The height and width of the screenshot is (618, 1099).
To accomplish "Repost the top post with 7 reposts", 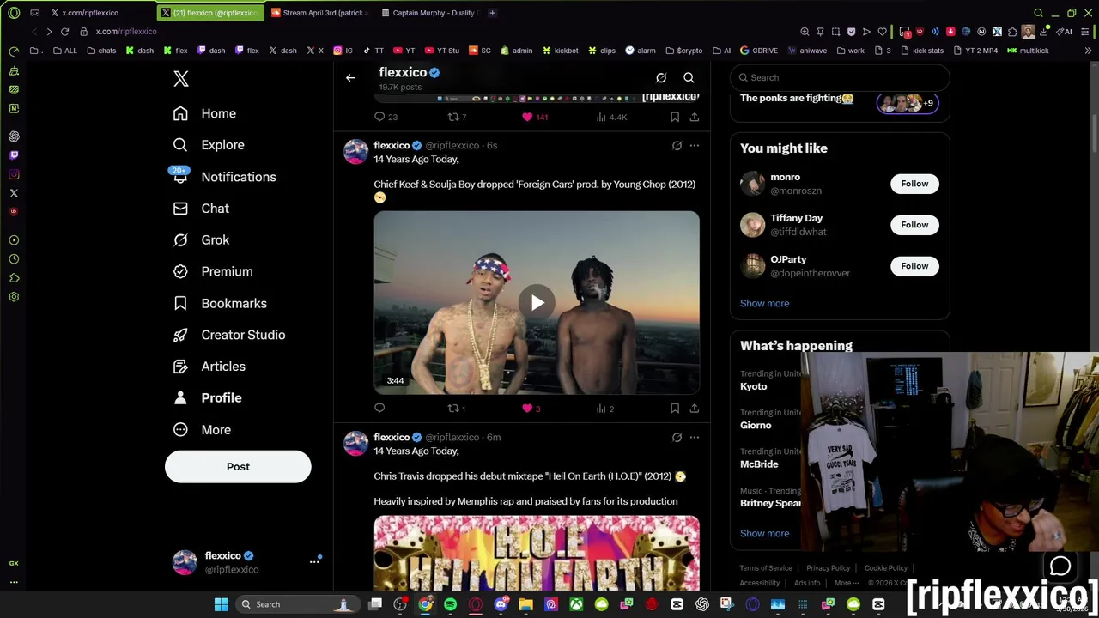I will pos(458,117).
